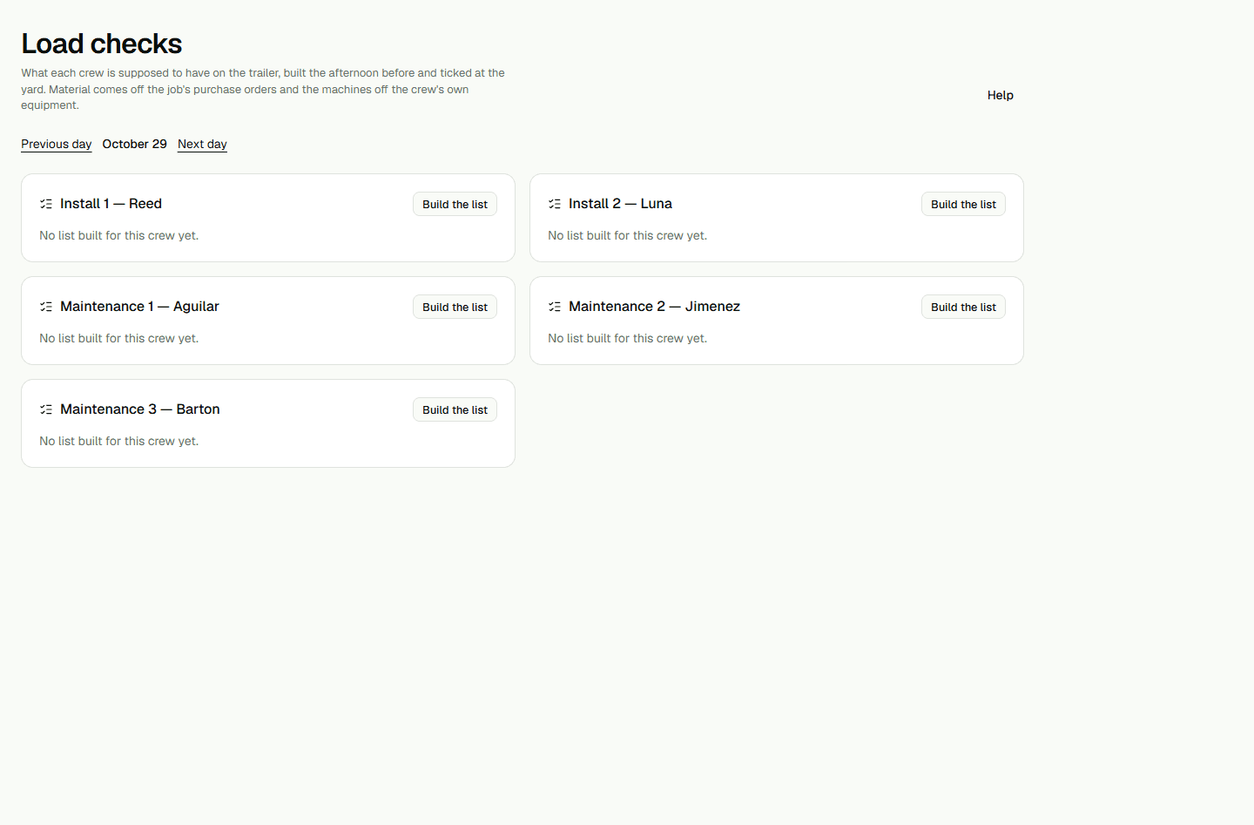Image resolution: width=1254 pixels, height=825 pixels.
Task: Click the checklist icon beside Maintenance 2 — Jimenez
Action: [555, 307]
